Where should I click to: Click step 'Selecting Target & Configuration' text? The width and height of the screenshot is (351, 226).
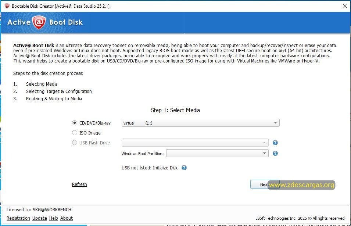pos(59,91)
